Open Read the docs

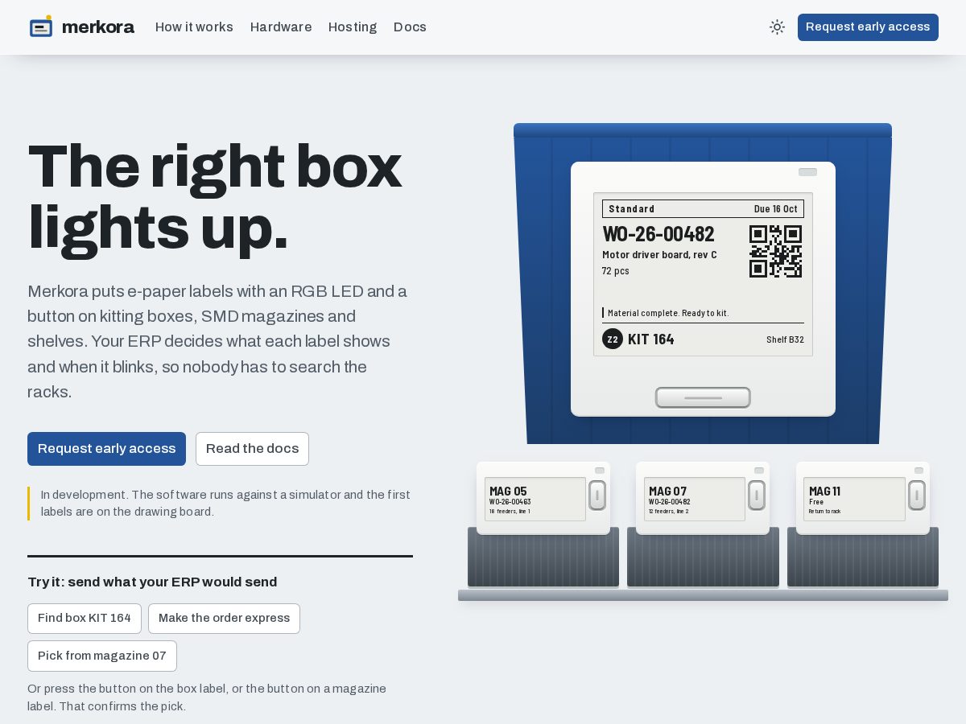pyautogui.click(x=252, y=449)
